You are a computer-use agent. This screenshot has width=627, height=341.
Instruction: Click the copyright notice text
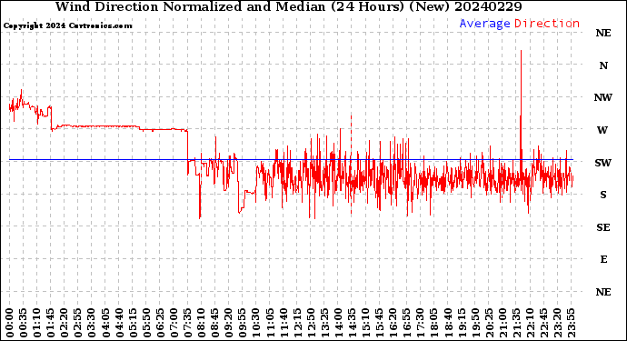[67, 26]
